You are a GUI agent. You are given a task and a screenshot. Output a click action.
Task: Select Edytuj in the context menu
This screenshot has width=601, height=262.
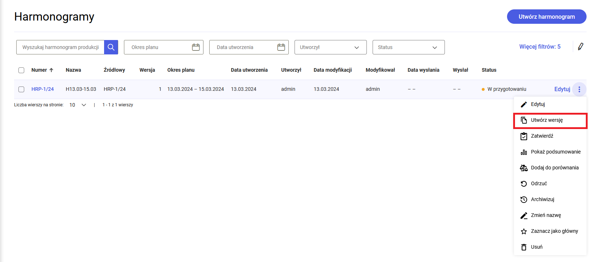point(550,105)
